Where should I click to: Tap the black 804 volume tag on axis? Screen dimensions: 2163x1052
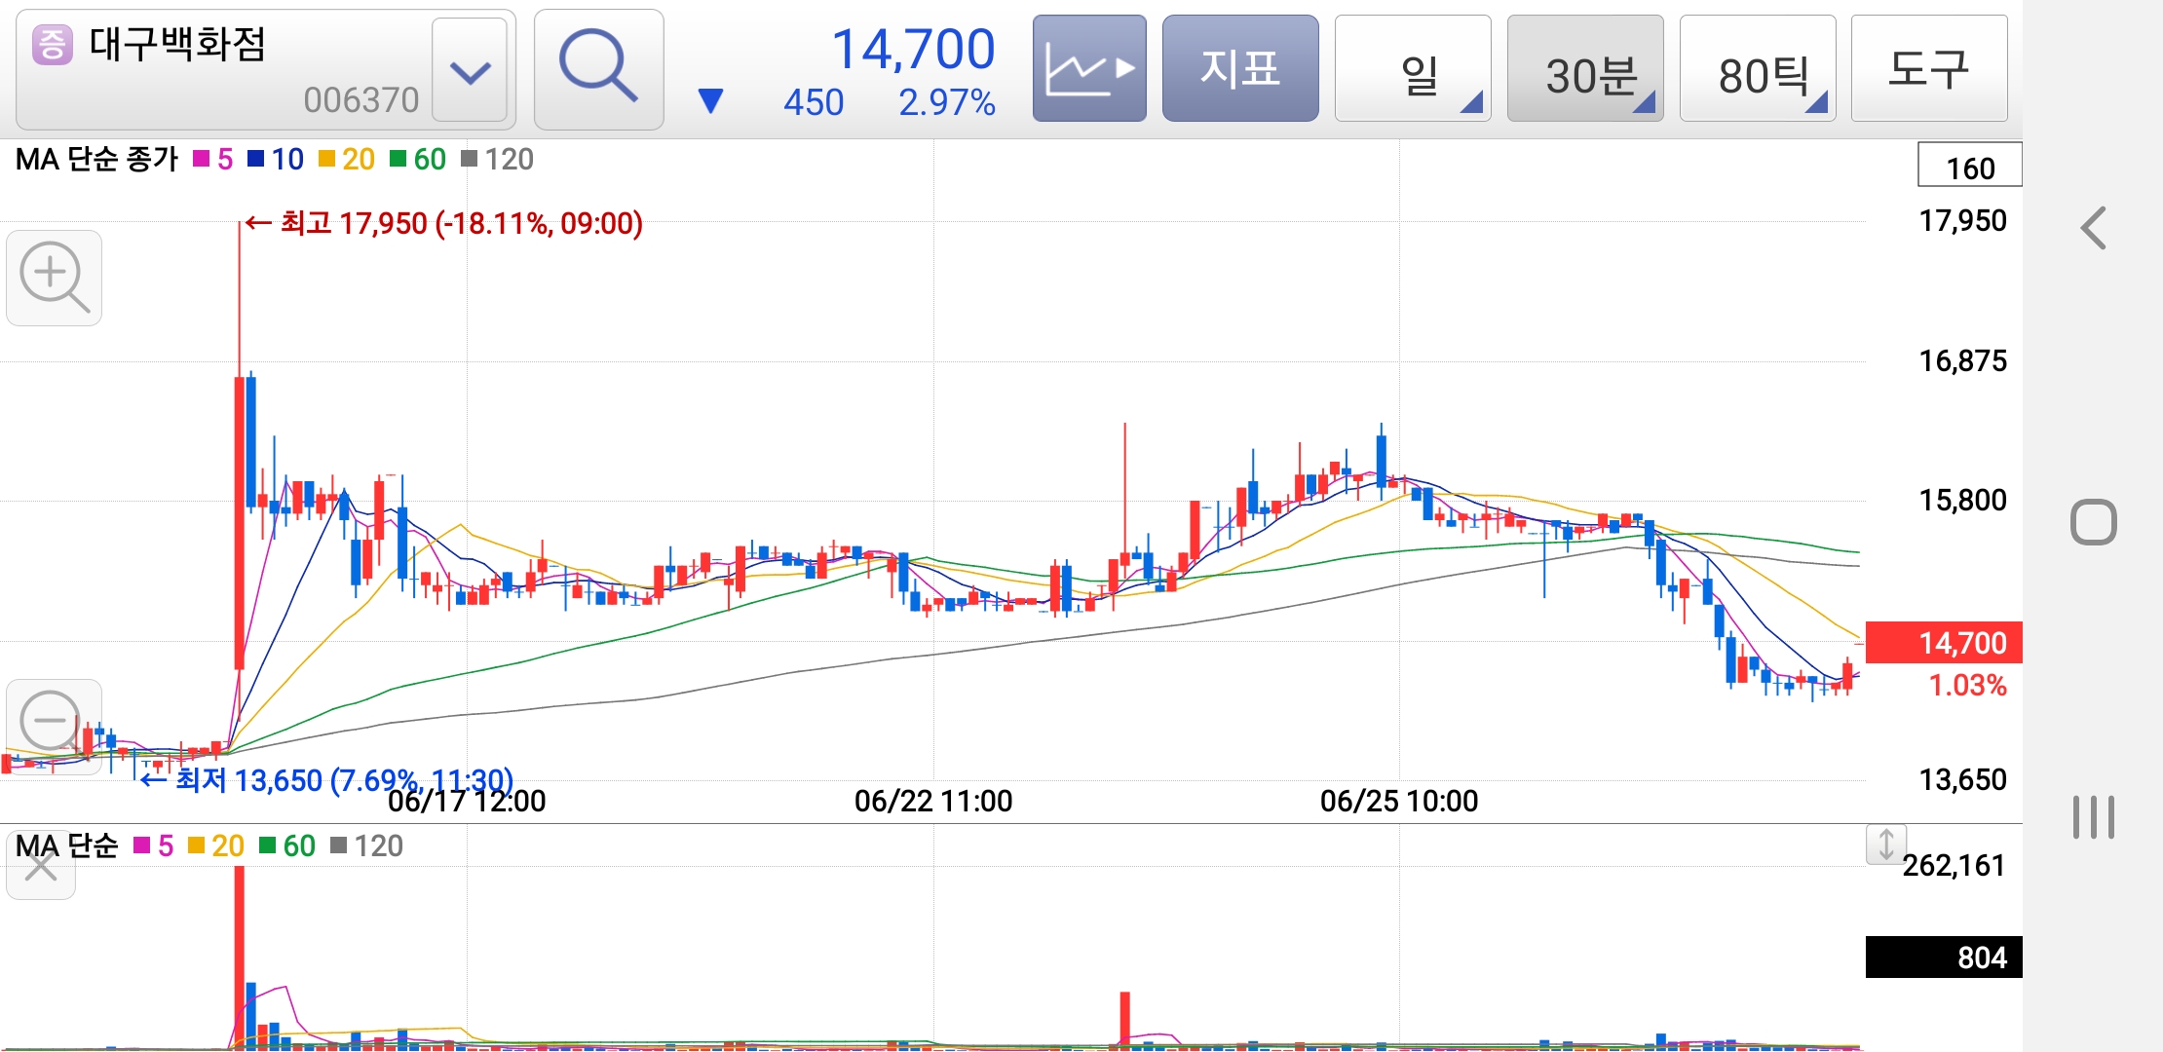point(1944,958)
